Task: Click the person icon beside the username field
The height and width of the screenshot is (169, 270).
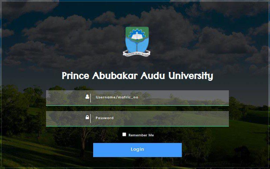Action: pyautogui.click(x=87, y=97)
